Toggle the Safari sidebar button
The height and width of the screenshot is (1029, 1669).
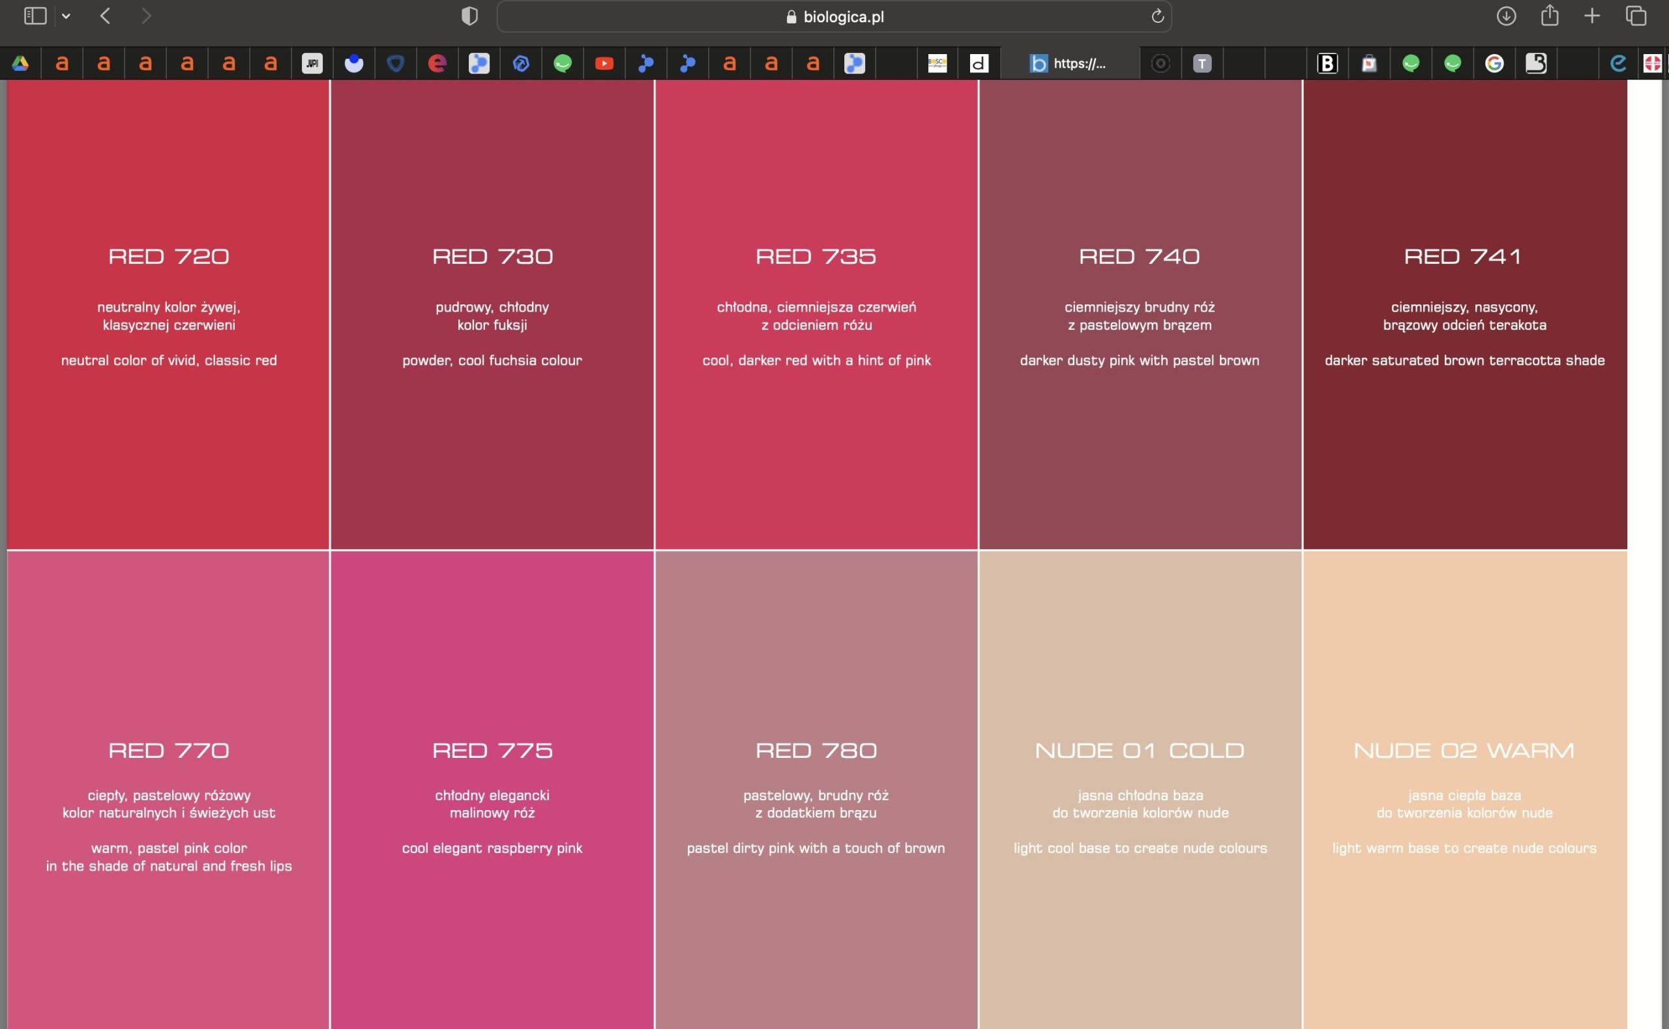tap(35, 16)
